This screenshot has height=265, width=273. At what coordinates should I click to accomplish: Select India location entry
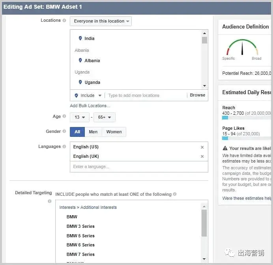pyautogui.click(x=90, y=38)
